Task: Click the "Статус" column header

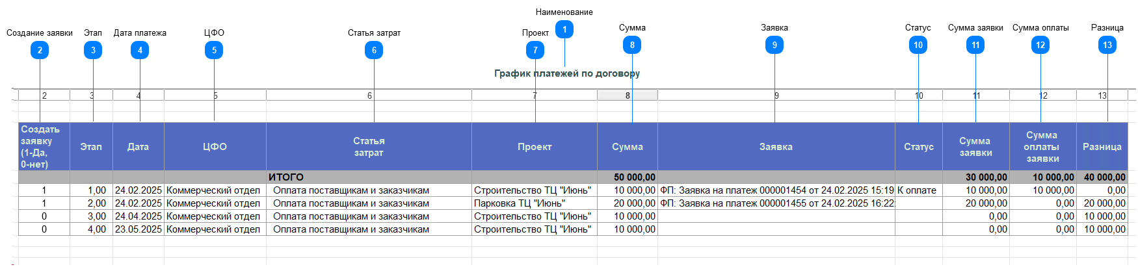Action: click(919, 147)
